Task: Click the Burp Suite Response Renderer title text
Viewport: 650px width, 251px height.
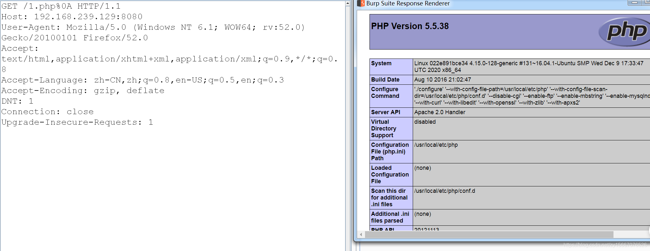Action: pos(408,3)
